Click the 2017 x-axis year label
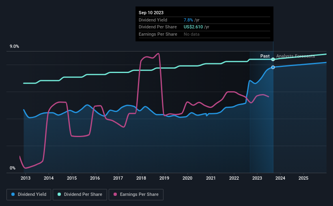333x206 pixels. click(x=118, y=178)
